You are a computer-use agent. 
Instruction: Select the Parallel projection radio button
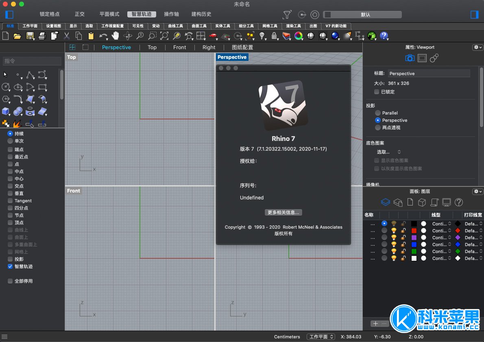pyautogui.click(x=377, y=113)
